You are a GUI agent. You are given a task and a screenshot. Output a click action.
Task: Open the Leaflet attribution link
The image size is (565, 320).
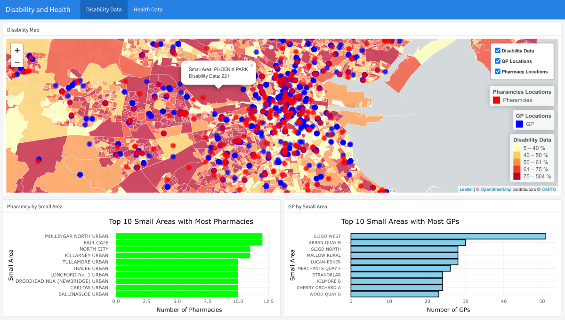[466, 189]
